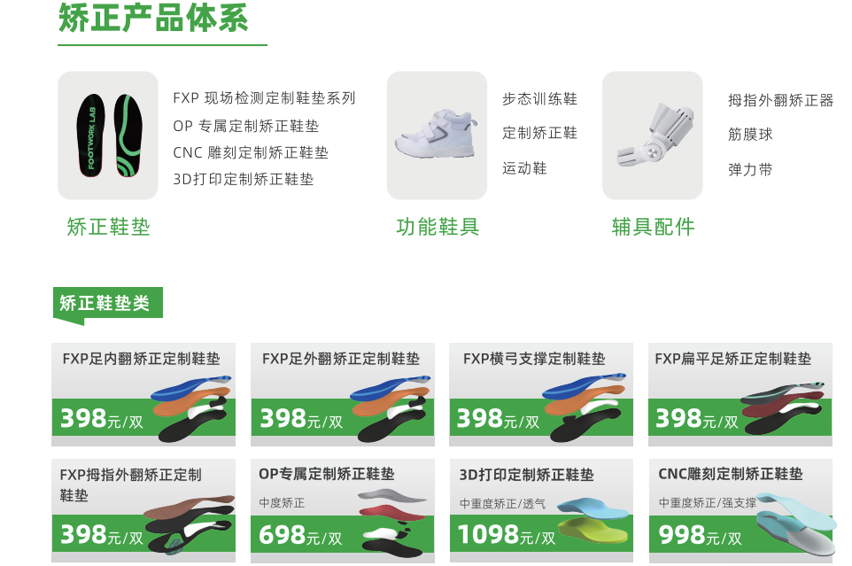
Task: Open FXP足内翻矫正定制鞋垫 product card
Action: (x=143, y=394)
